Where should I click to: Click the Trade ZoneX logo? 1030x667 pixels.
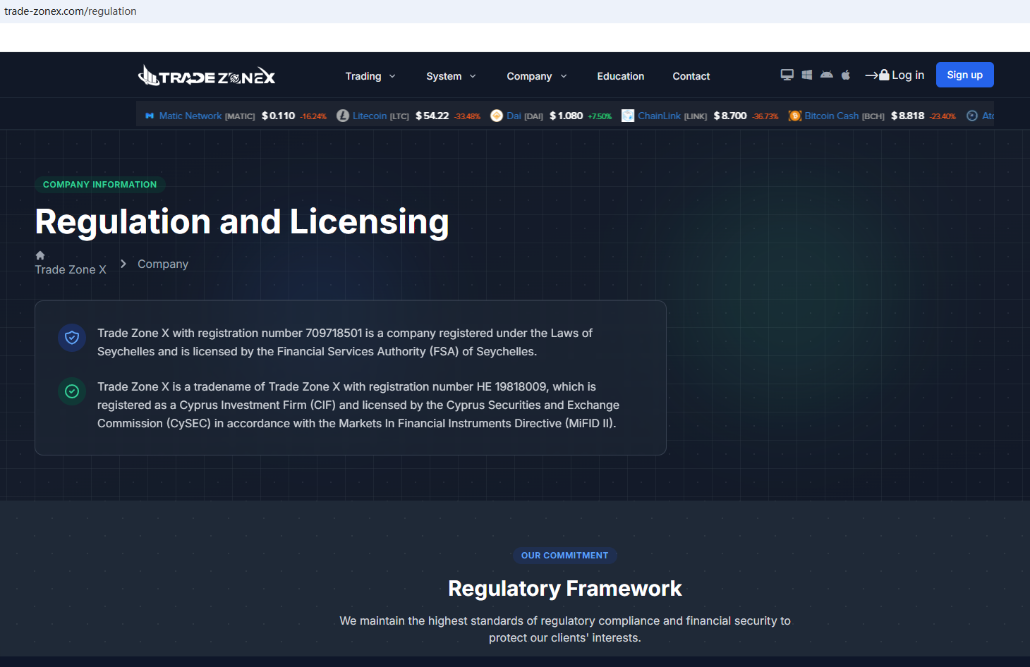207,75
